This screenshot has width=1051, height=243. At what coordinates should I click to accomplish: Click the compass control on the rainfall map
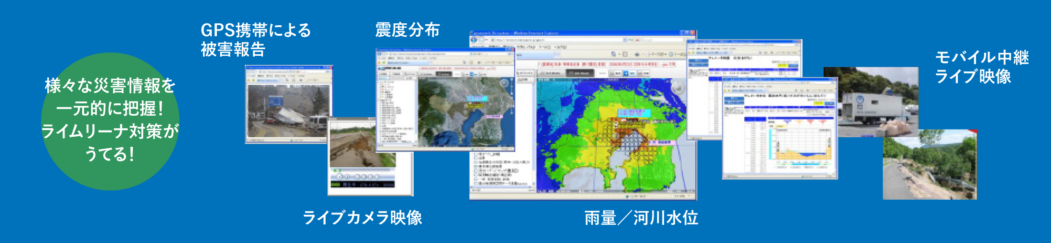click(x=677, y=88)
